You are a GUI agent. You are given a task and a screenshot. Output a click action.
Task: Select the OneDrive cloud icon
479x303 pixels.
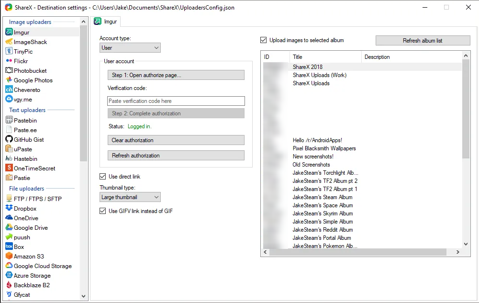(x=9, y=218)
